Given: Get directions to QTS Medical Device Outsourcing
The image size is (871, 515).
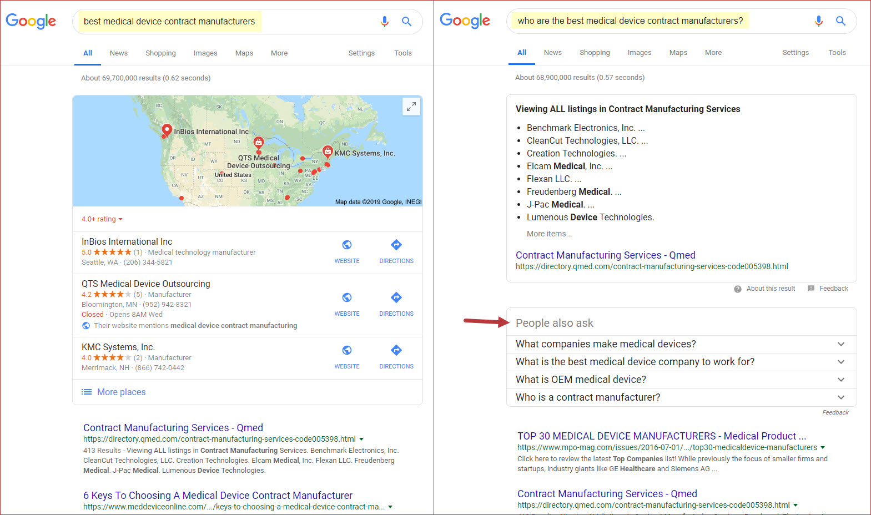Looking at the screenshot, I should point(396,297).
